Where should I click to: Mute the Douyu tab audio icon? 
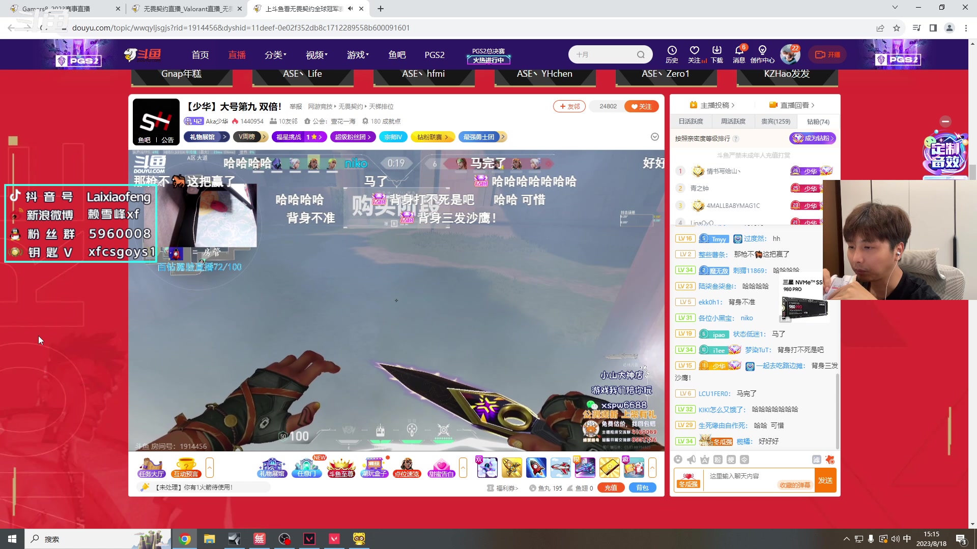[x=350, y=9]
